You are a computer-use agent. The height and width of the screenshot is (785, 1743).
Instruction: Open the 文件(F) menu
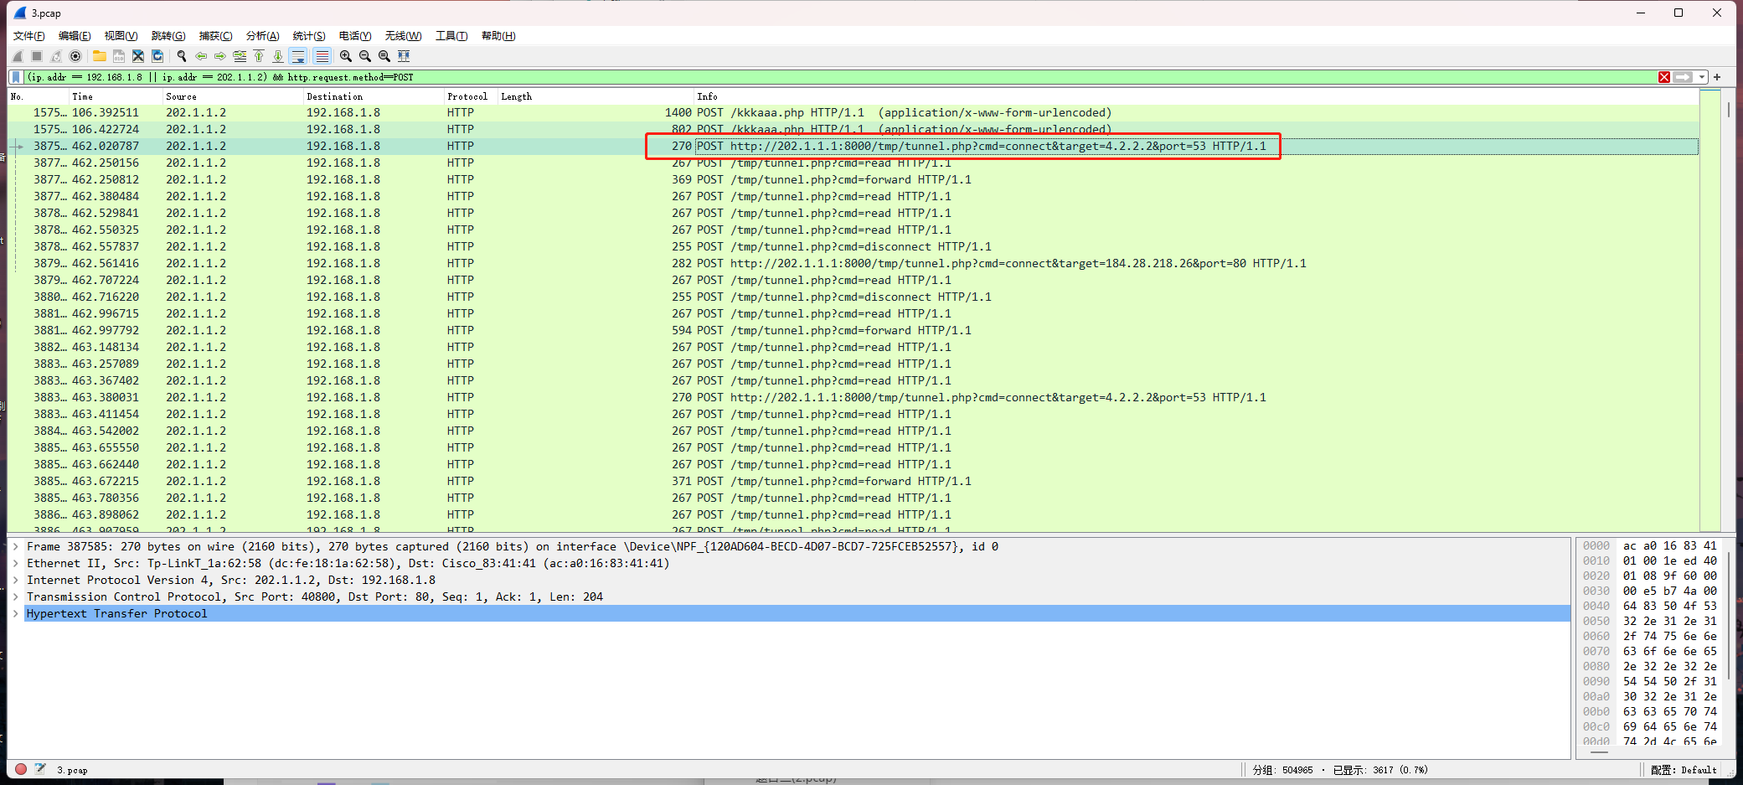click(29, 36)
